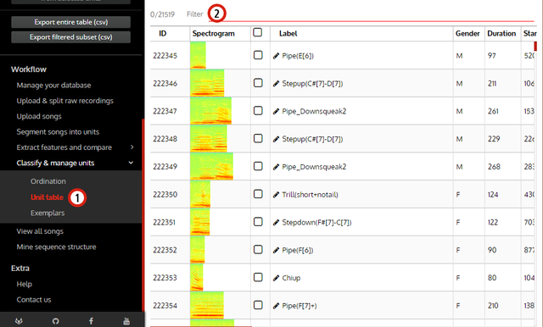
Task: Open View all songs
Action: point(40,231)
